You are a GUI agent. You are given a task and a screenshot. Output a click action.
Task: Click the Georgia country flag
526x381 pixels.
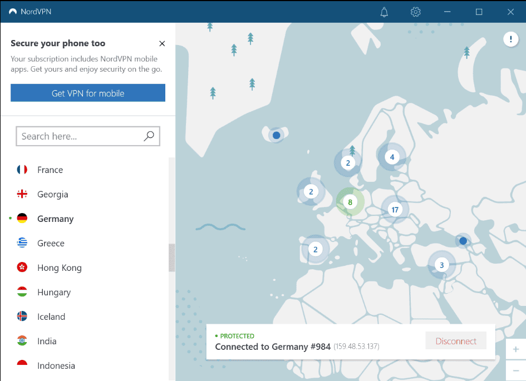[x=22, y=194]
